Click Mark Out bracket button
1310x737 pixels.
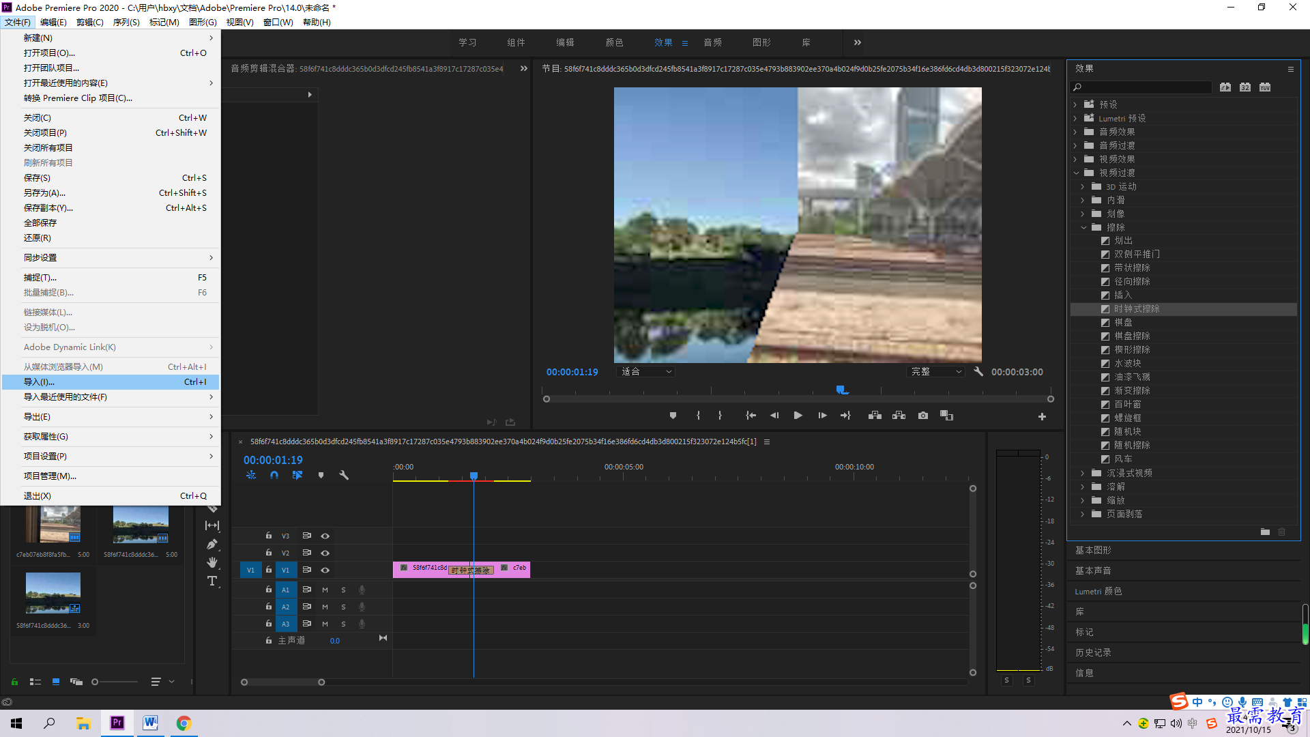click(720, 416)
